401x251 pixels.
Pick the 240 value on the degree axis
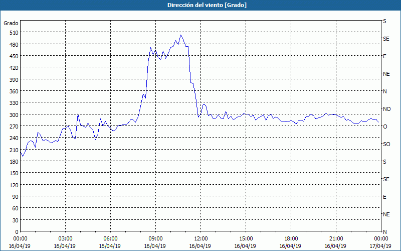click(14, 138)
